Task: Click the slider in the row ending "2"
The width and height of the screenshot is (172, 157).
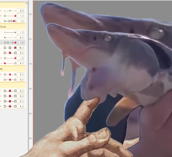Action: (x=10, y=96)
